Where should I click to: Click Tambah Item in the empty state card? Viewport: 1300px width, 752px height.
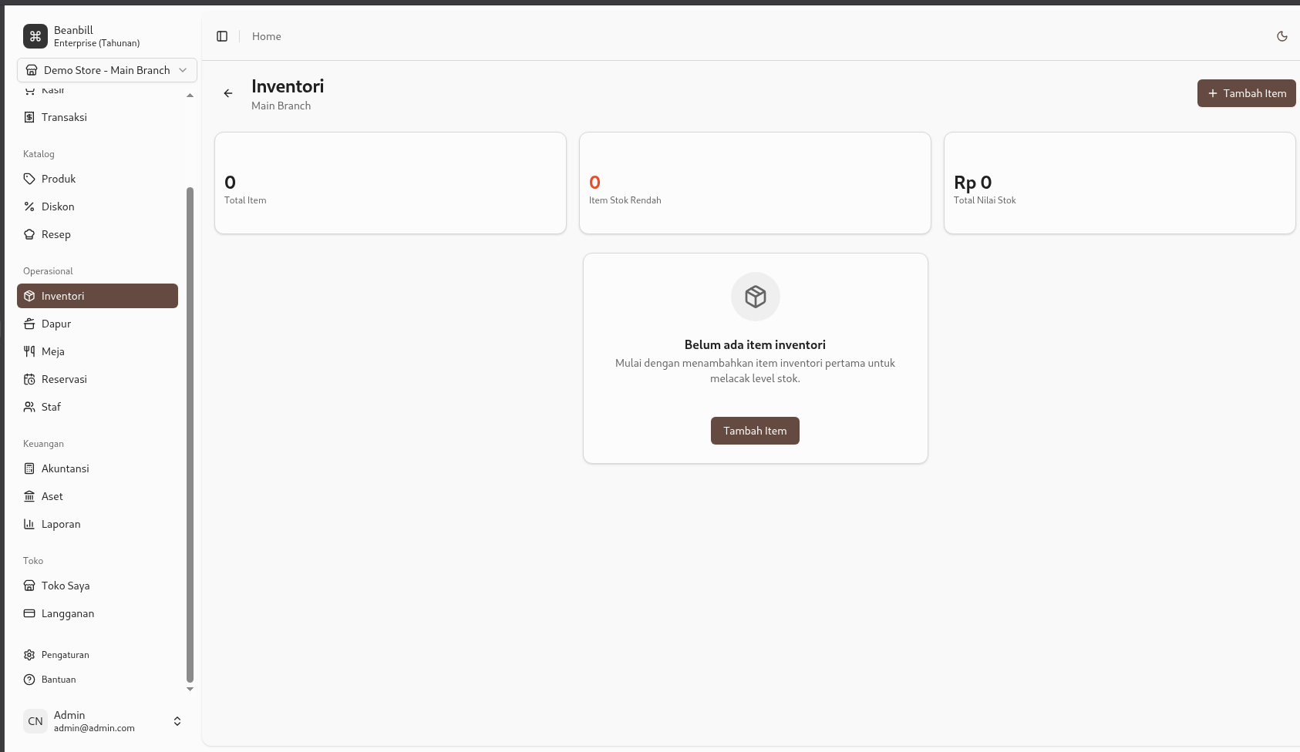coord(755,431)
